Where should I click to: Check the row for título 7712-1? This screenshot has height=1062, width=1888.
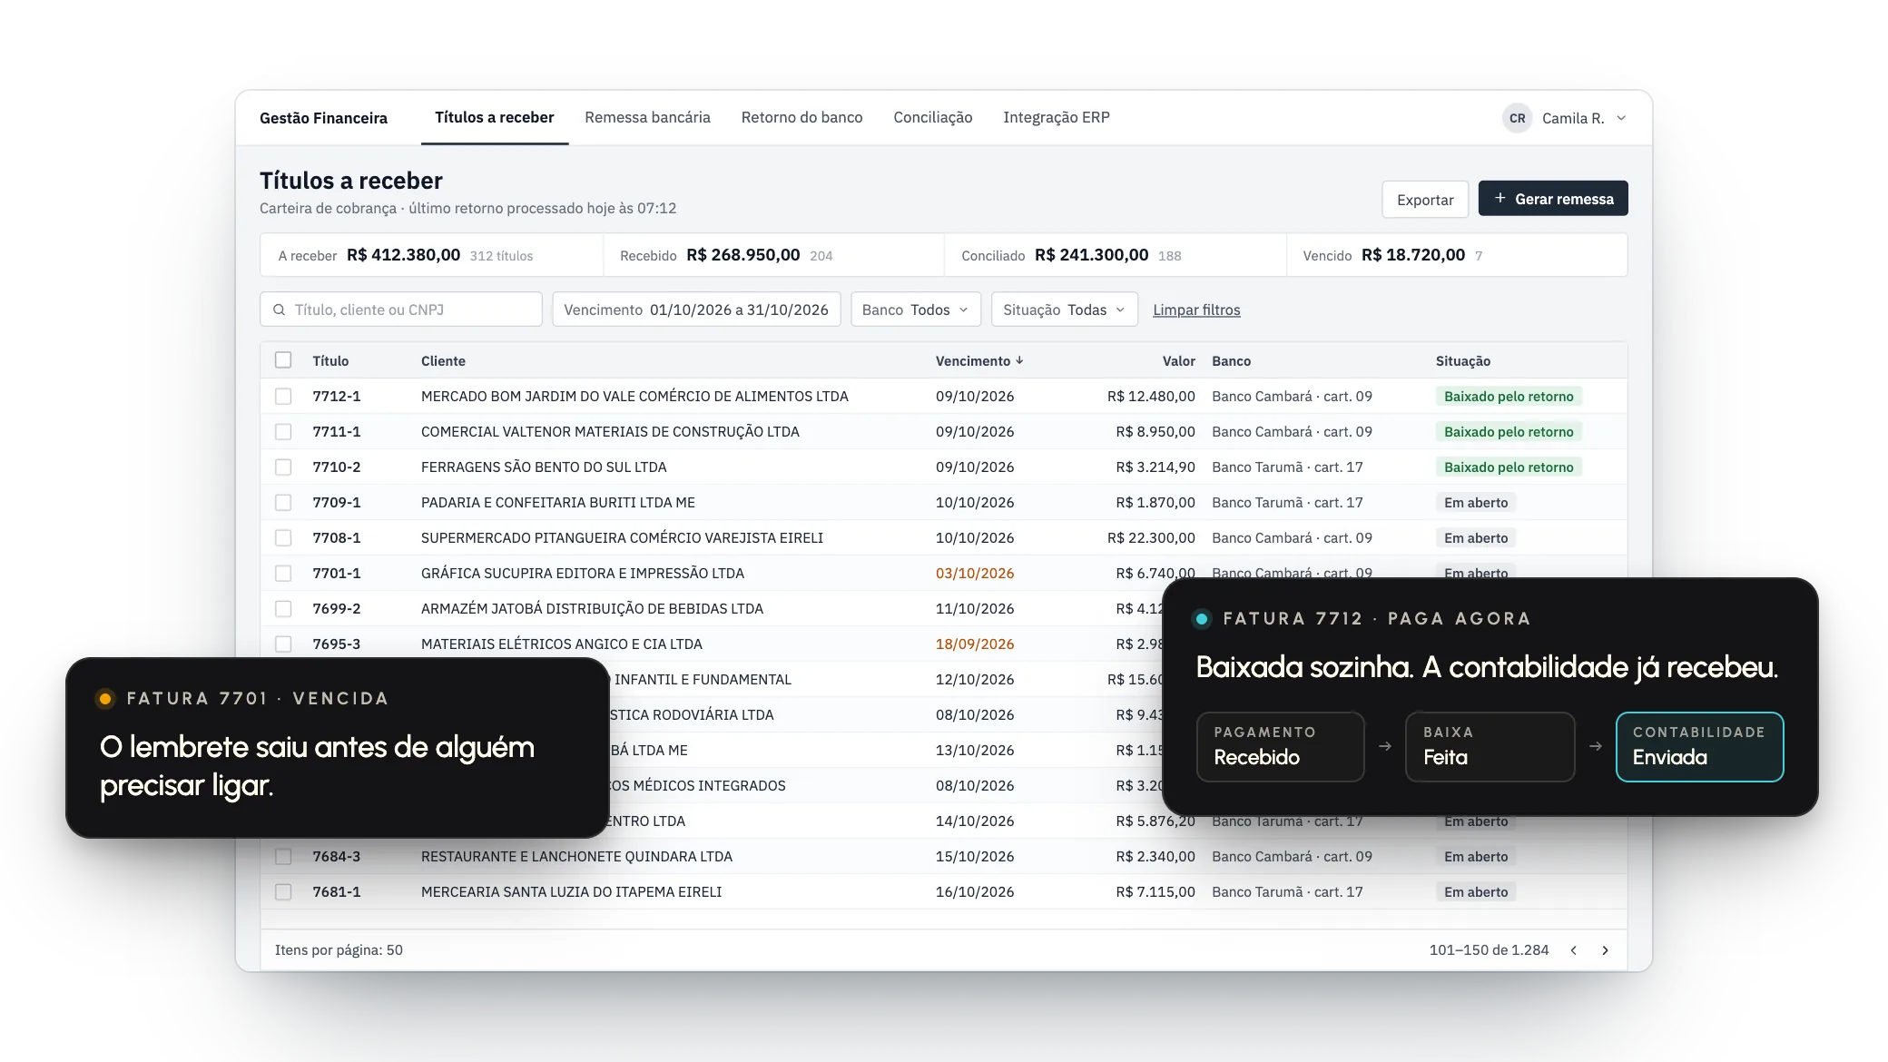click(x=283, y=396)
